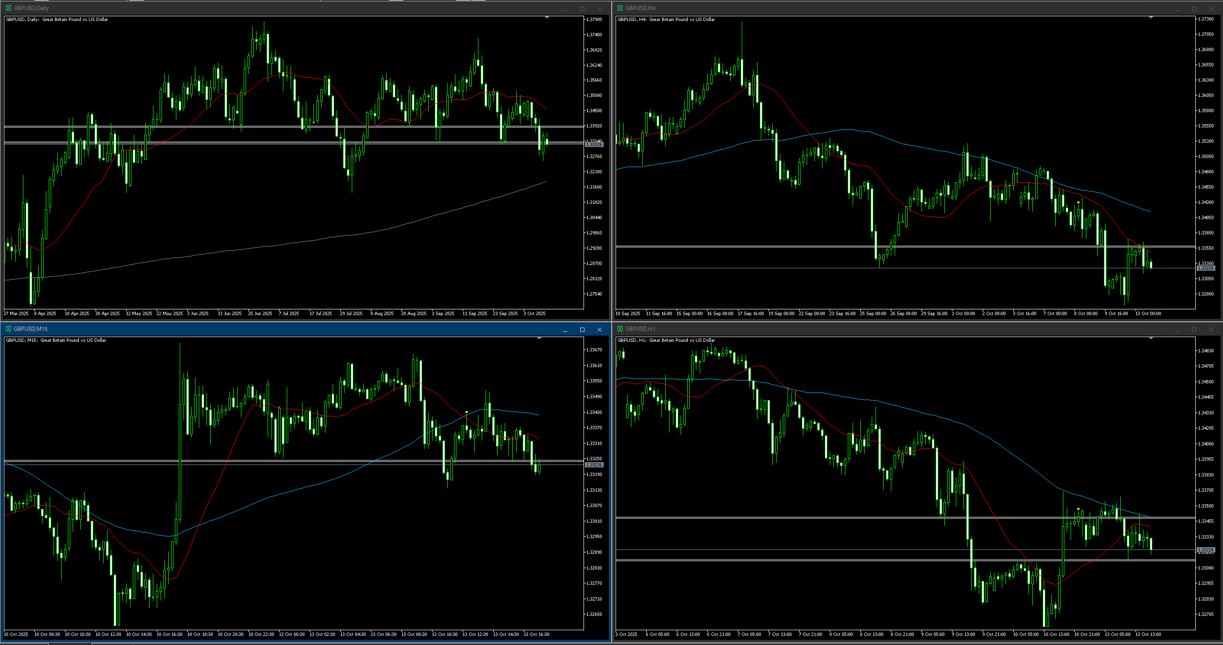Maximize the GBPUSD,H4 chart window
Viewport: 1223px width, 645px height.
pos(1194,9)
